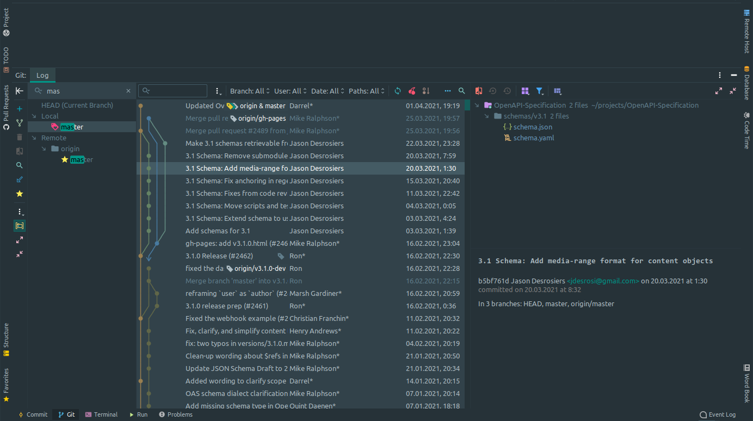Expand all nodes in branches tree

tap(20, 240)
